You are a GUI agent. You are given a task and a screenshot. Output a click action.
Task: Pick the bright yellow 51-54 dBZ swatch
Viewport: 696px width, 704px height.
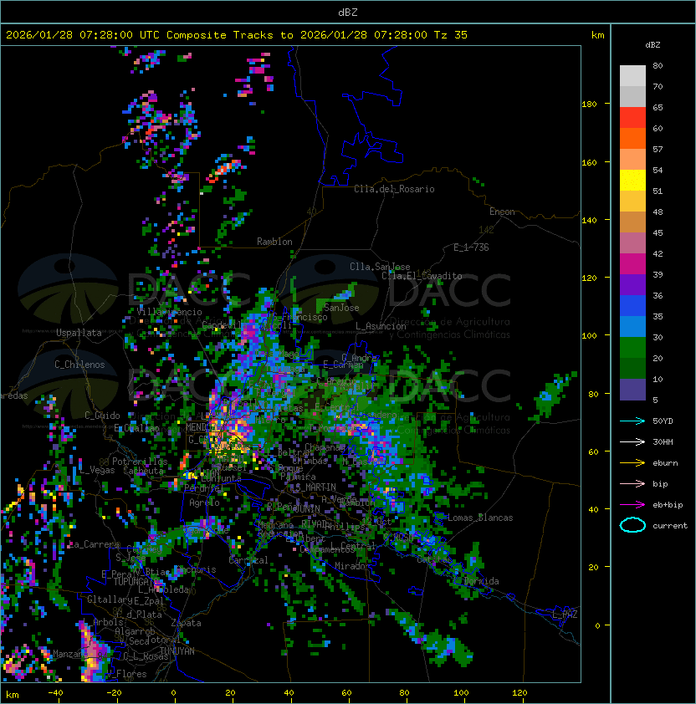[632, 181]
